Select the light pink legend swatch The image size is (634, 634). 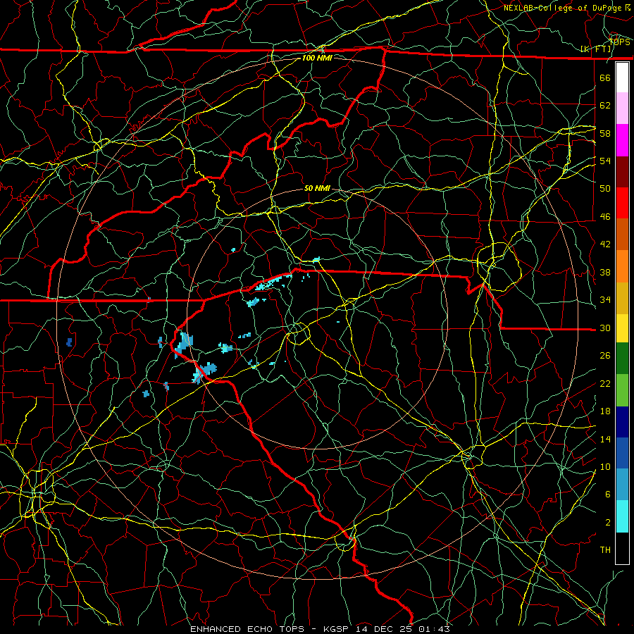pyautogui.click(x=622, y=108)
